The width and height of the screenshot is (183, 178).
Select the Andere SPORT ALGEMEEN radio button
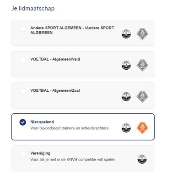pyautogui.click(x=23, y=28)
